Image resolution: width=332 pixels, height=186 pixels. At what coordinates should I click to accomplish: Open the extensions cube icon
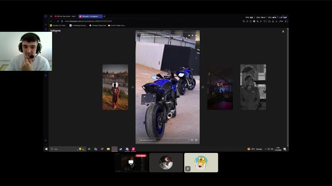269,21
